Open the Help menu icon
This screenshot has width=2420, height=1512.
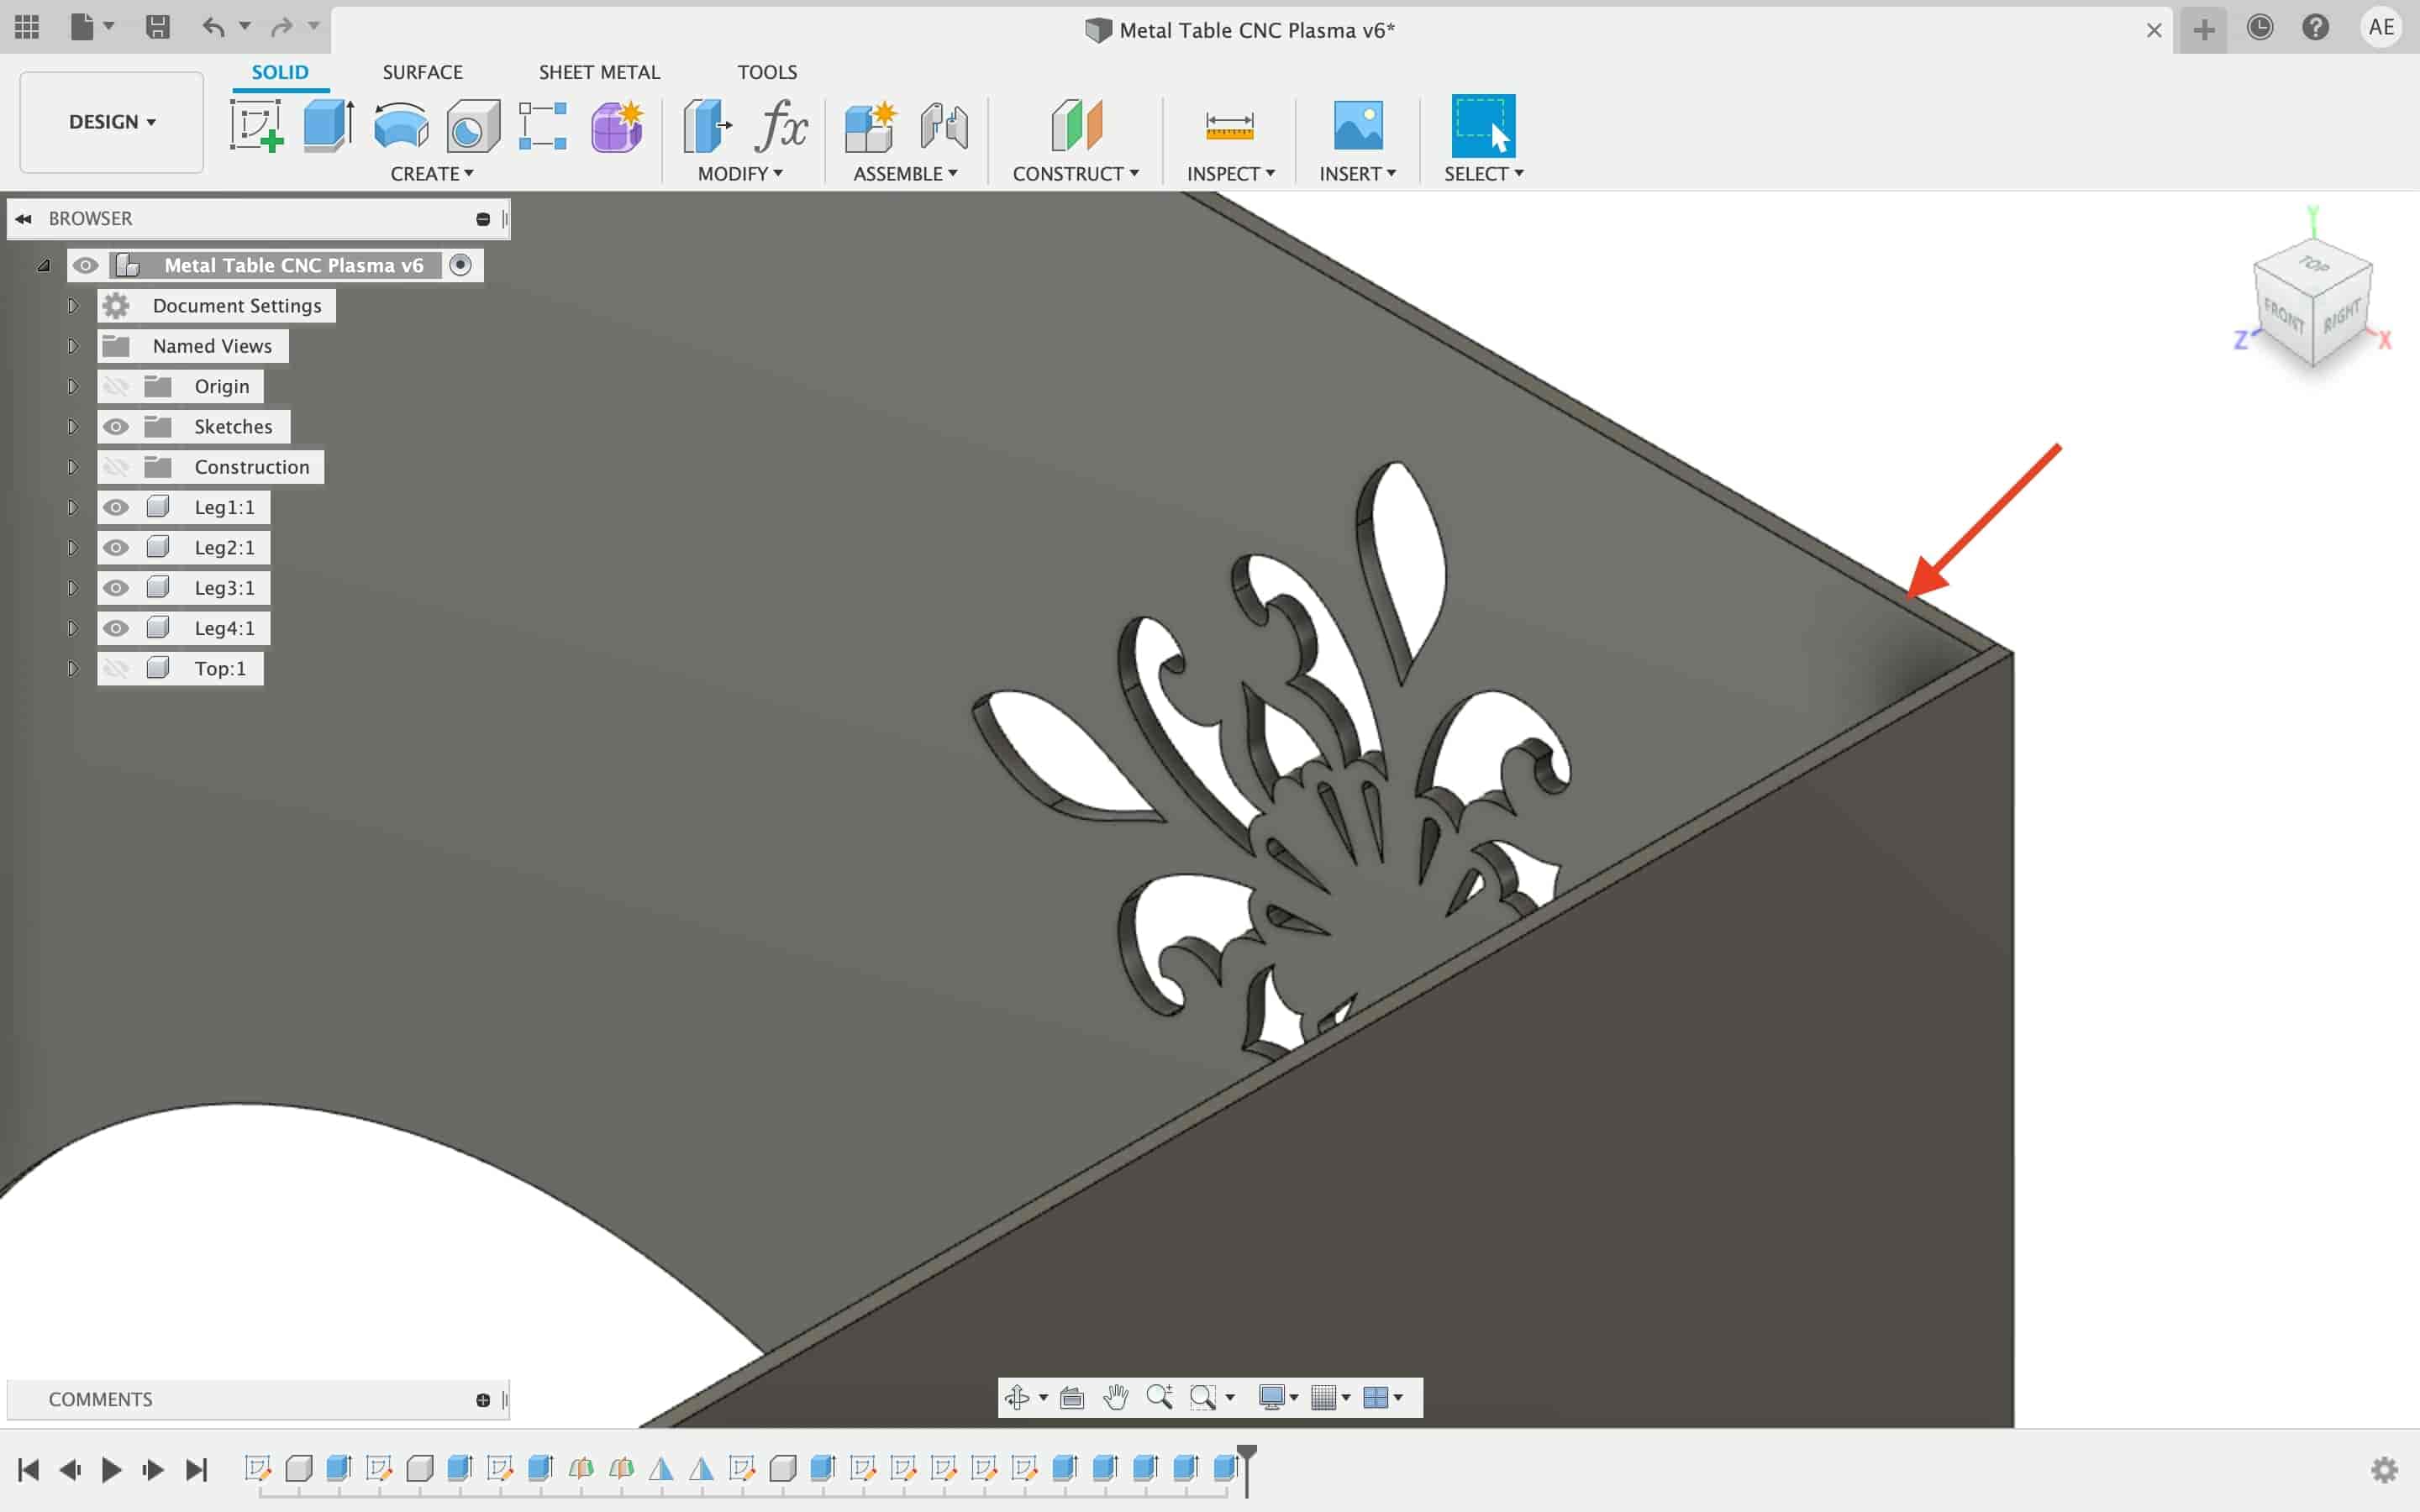point(2316,27)
